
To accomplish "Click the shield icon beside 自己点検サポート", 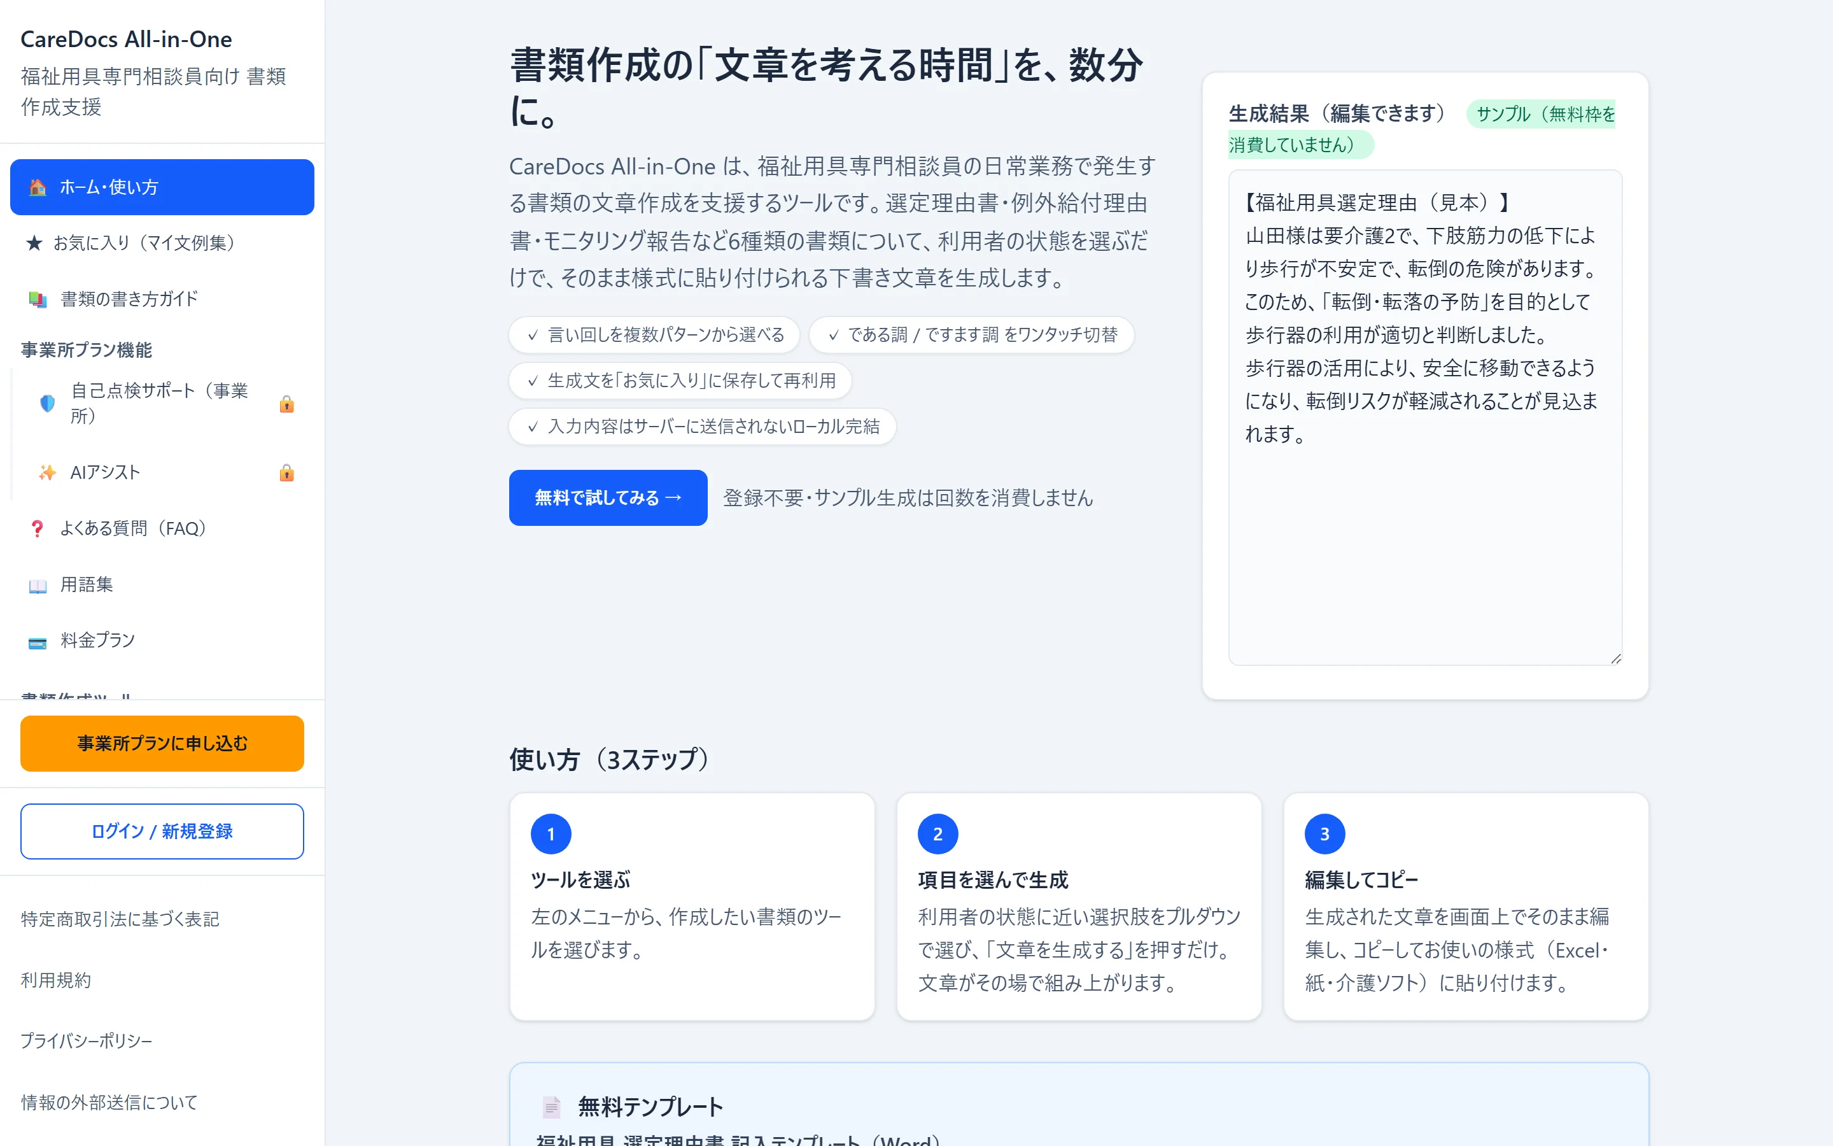I will [48, 403].
